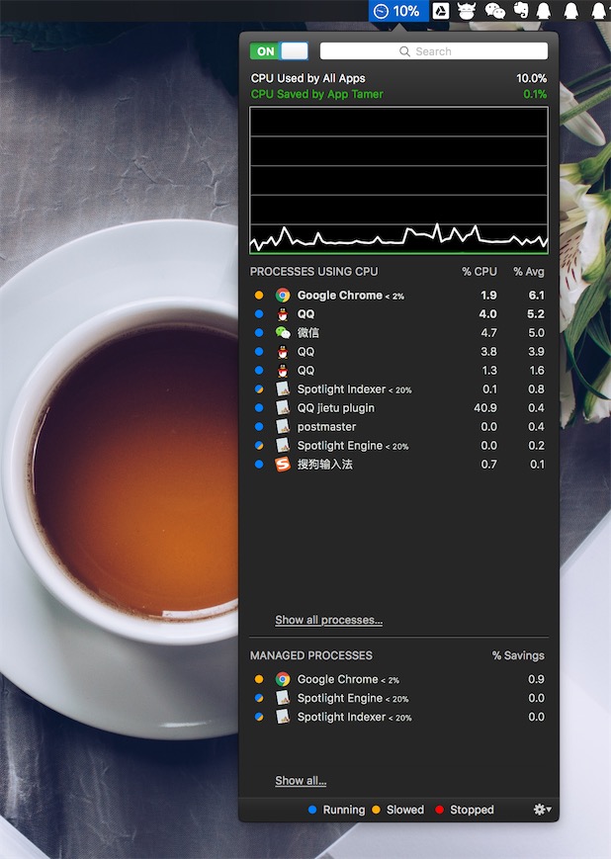Click the blue Running legend dot

coord(312,810)
